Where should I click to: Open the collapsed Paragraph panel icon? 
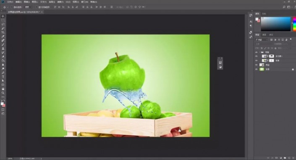(251, 26)
